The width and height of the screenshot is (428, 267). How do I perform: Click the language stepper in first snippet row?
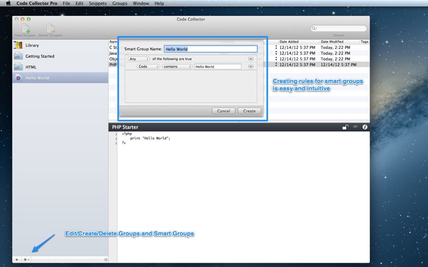coord(276,48)
